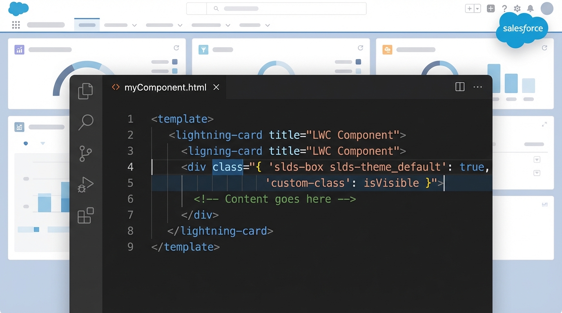Image resolution: width=562 pixels, height=313 pixels.
Task: Open the Explorer view in the Activity Bar
Action: 85,91
